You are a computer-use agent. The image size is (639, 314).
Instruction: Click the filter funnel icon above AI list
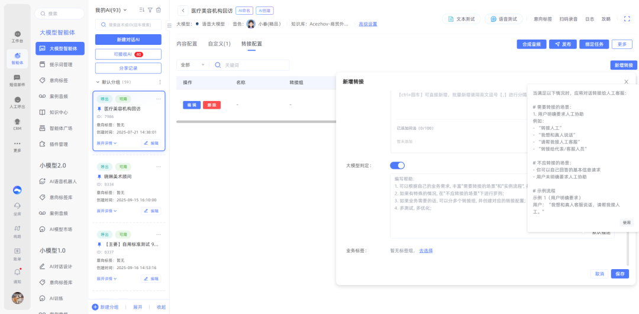pos(150,10)
